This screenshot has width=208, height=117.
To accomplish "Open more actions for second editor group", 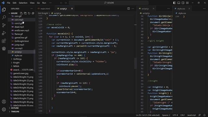I will point(168,9).
